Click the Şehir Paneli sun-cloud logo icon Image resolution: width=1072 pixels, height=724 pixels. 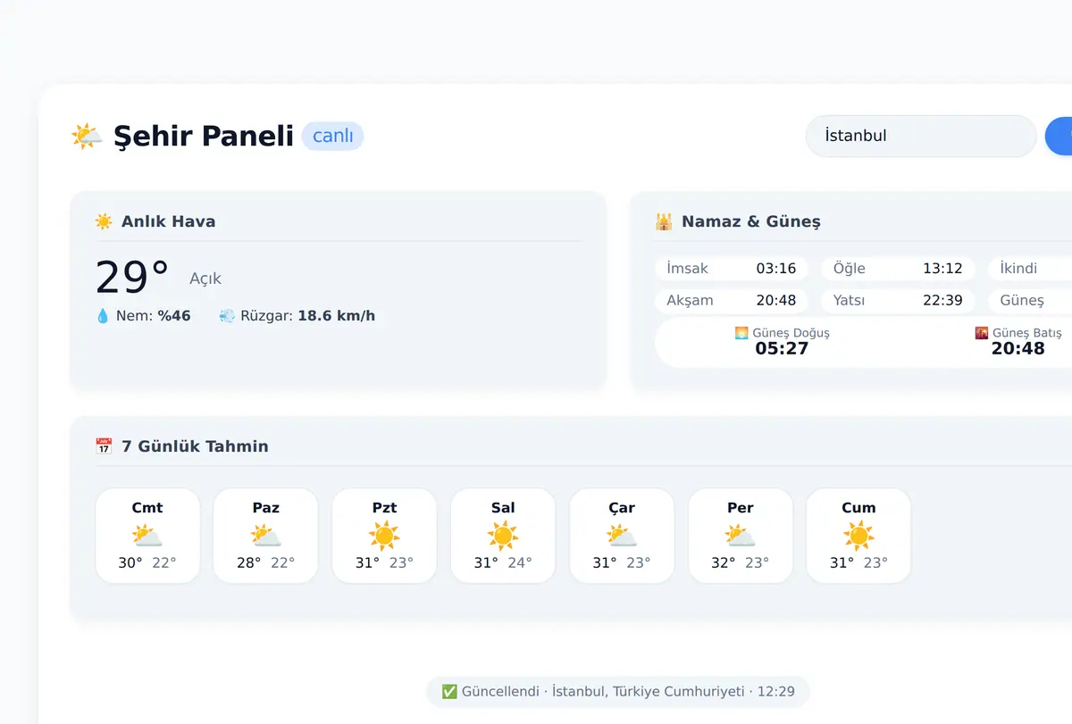coord(87,137)
